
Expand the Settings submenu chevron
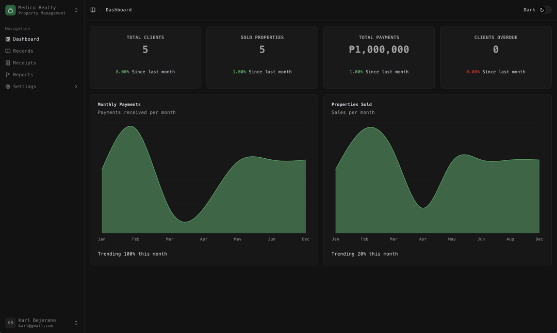pos(76,87)
